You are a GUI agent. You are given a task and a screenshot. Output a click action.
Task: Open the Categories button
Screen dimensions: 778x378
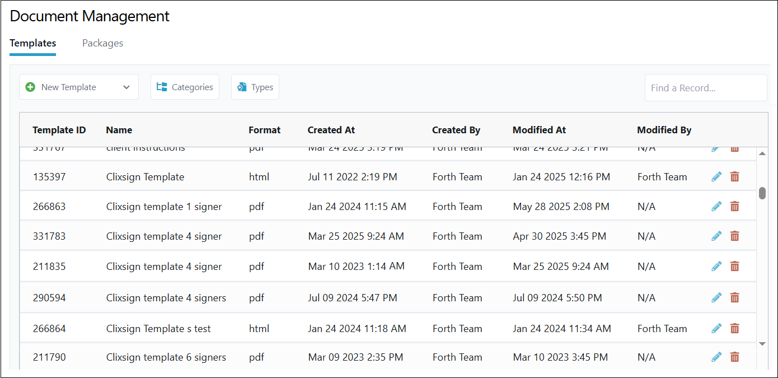[x=185, y=87]
